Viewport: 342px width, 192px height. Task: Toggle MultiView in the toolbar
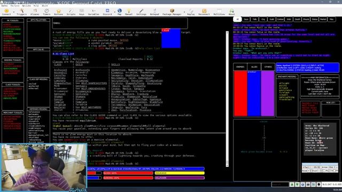point(219,12)
